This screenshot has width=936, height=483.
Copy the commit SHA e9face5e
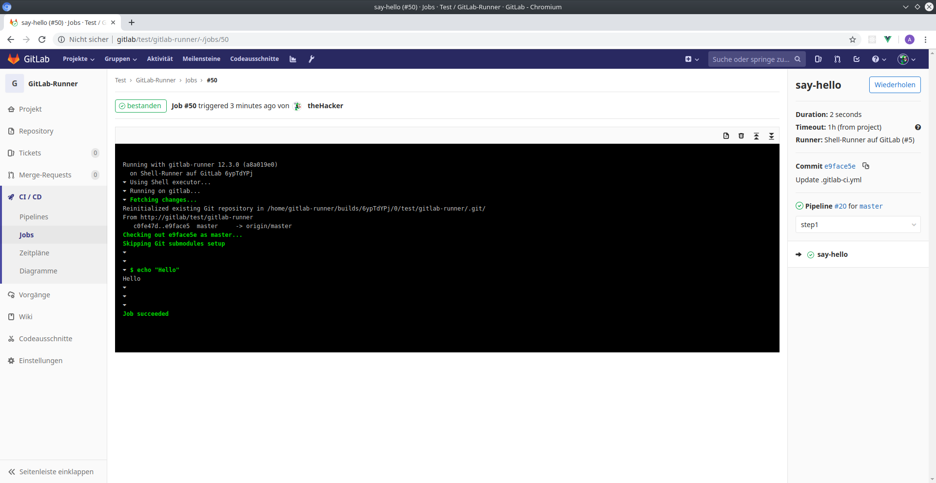pyautogui.click(x=866, y=166)
